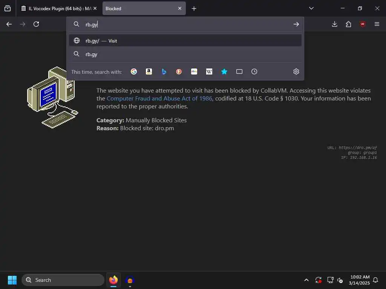Search this time with Amazon
The height and width of the screenshot is (289, 386).
pyautogui.click(x=149, y=71)
